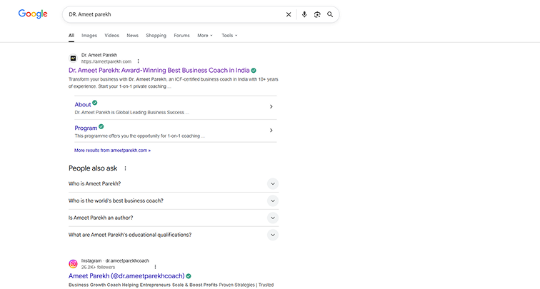Expand "Is Ameet Parekh an author?" question
This screenshot has height=289, width=540.
point(272,218)
